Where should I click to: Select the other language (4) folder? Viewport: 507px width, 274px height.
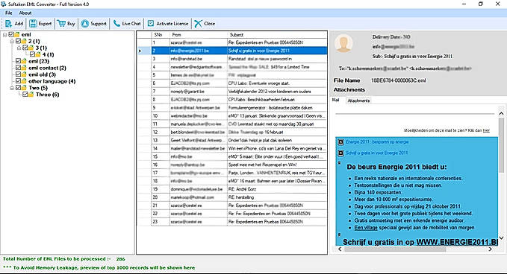52,81
